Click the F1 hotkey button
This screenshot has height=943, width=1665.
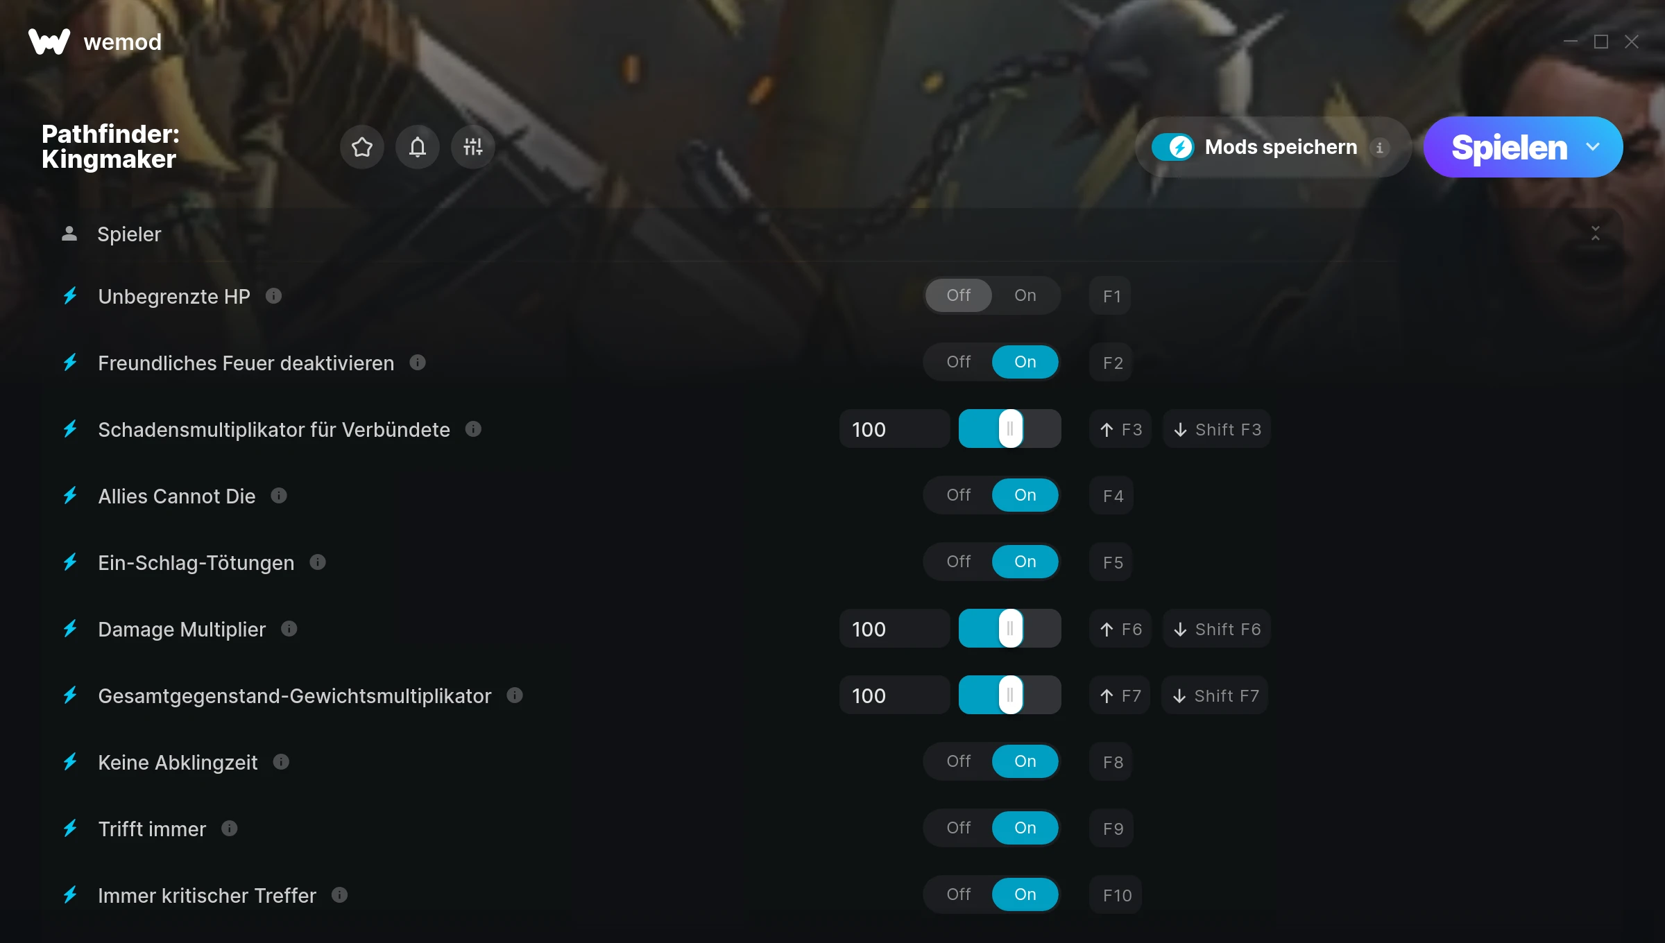[1111, 296]
